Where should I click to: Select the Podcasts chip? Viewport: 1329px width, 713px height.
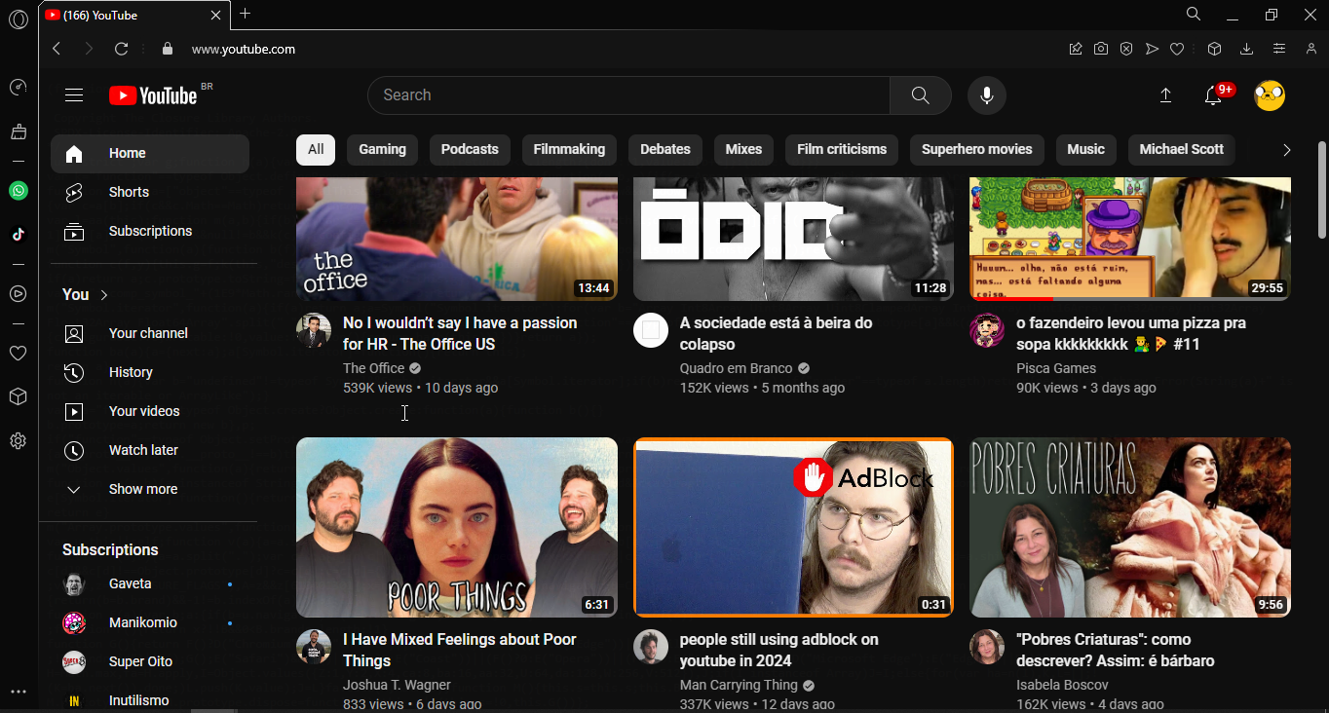point(470,150)
